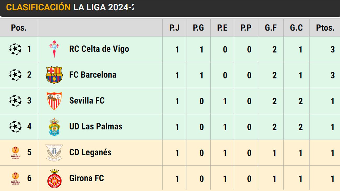340x191 pixels.
Task: Click the FC Barcelona crest icon
Action: point(54,75)
